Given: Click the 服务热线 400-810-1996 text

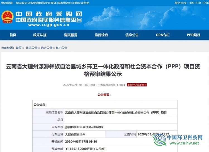Looking at the screenshot, I should click(x=192, y=3).
